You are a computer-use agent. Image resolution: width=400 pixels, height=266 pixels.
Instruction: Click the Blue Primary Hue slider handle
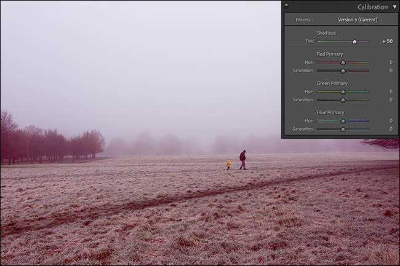[x=343, y=121]
